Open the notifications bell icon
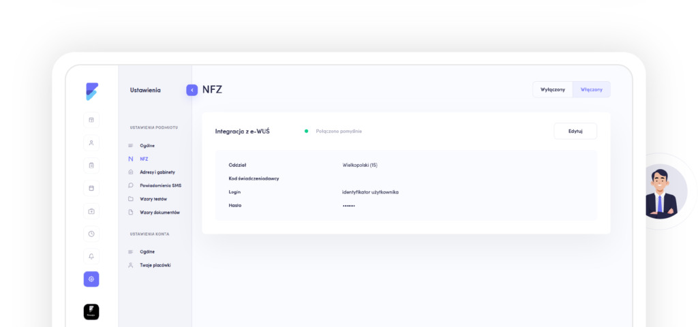The height and width of the screenshot is (327, 698). [91, 256]
